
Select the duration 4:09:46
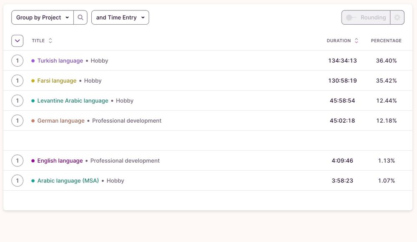(x=342, y=161)
